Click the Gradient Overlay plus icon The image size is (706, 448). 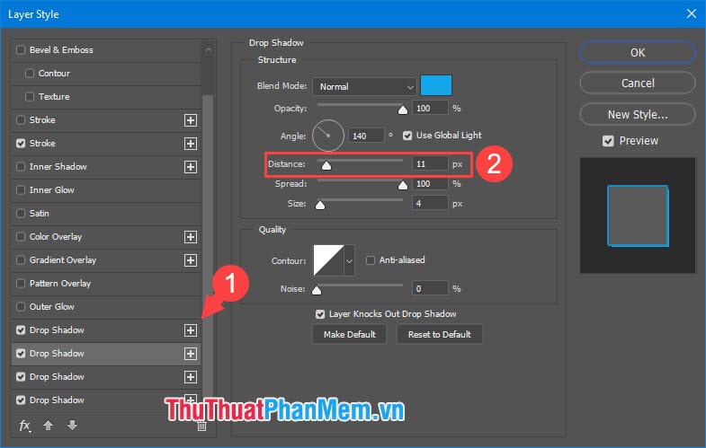(191, 260)
